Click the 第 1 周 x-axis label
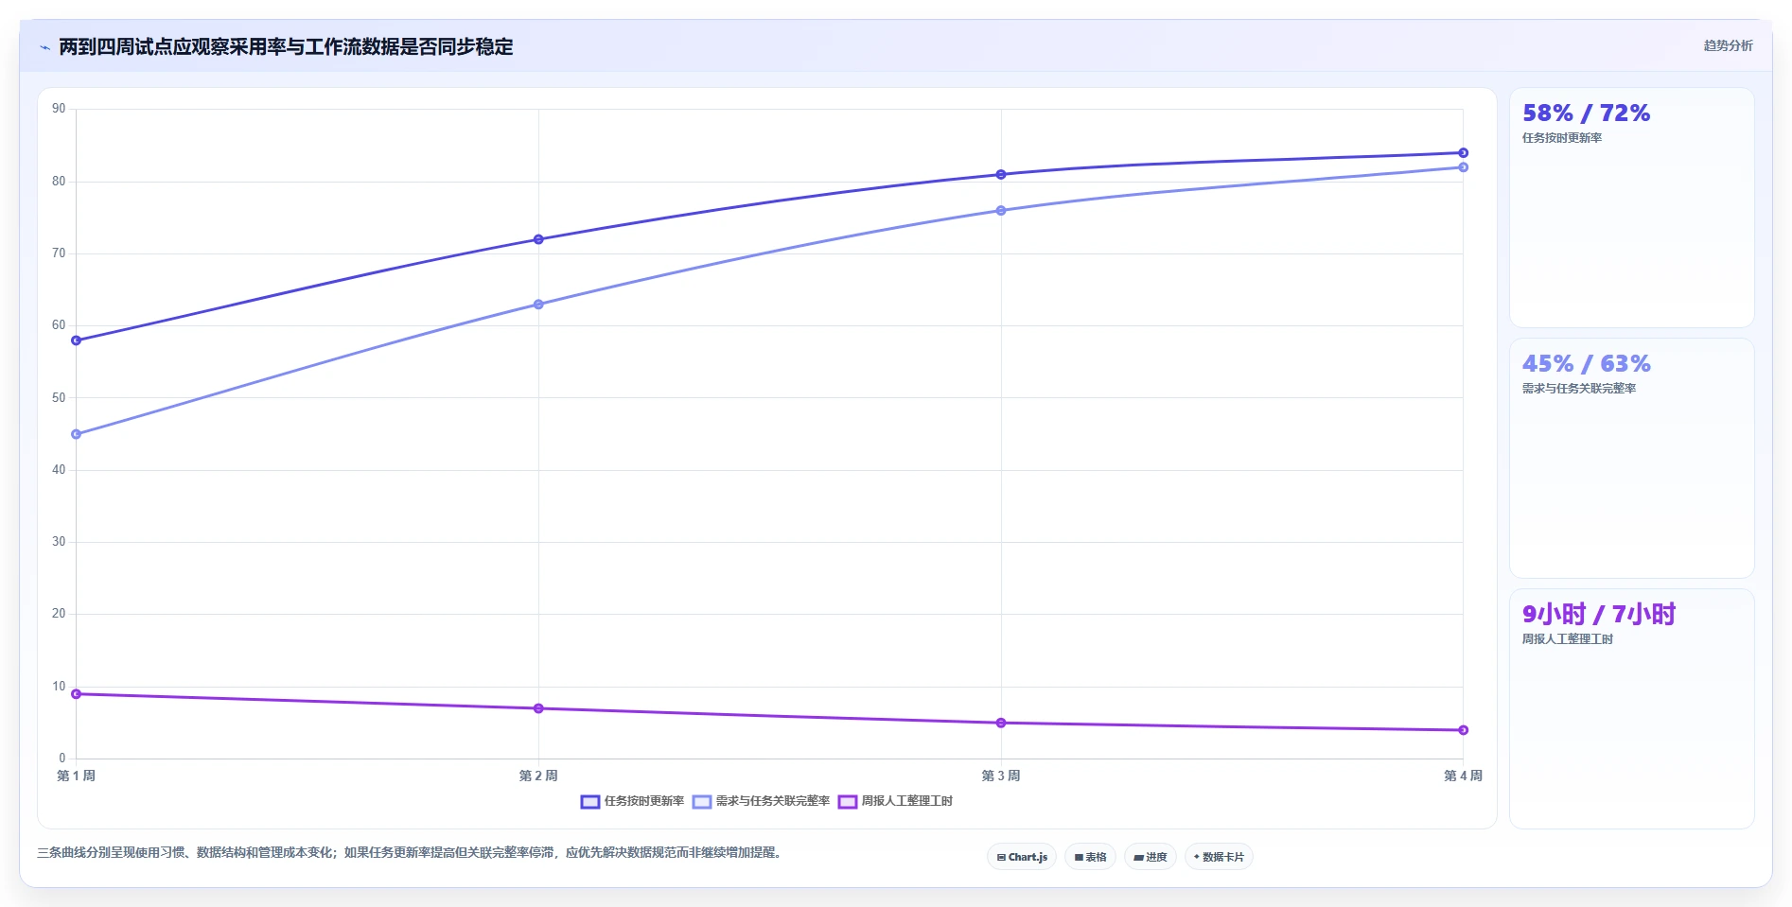Image resolution: width=1792 pixels, height=907 pixels. (x=77, y=776)
